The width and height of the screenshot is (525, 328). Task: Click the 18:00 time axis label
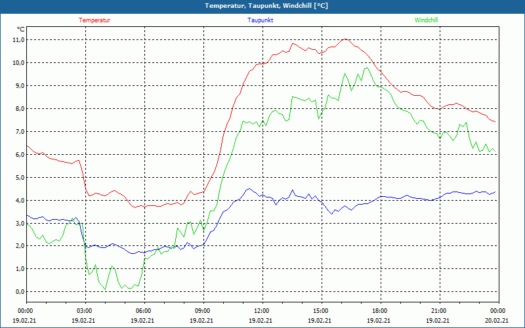click(381, 311)
